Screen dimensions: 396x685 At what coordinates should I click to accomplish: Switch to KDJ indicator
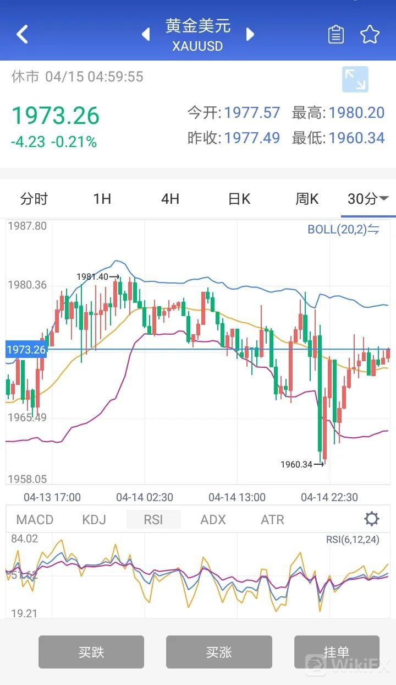point(94,519)
